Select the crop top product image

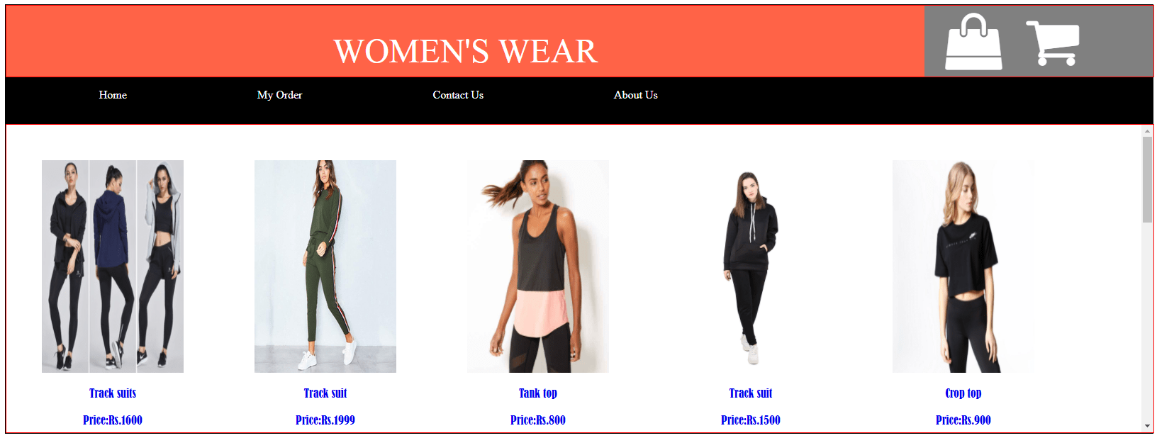pyautogui.click(x=963, y=266)
